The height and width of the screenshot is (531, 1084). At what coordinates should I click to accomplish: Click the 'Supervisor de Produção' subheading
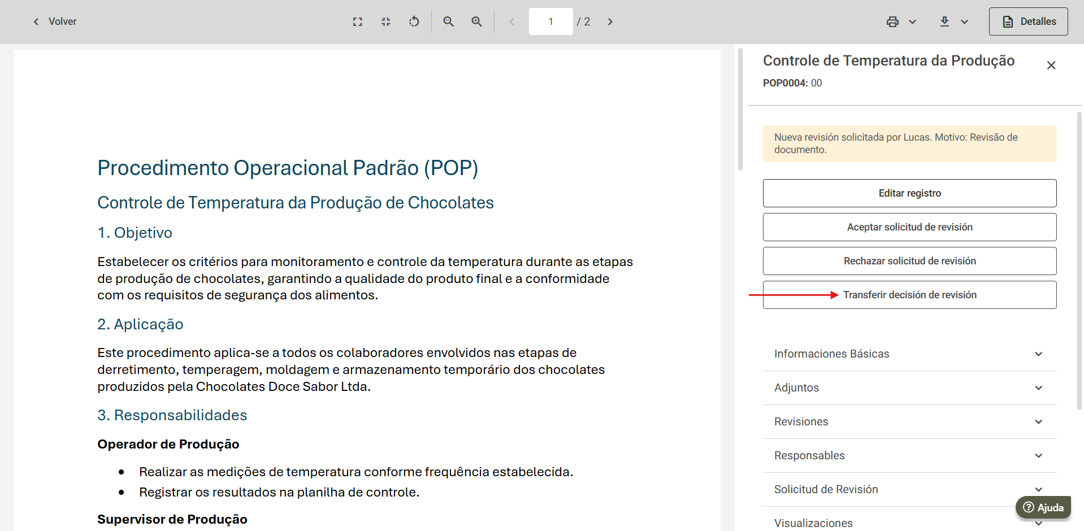click(172, 519)
